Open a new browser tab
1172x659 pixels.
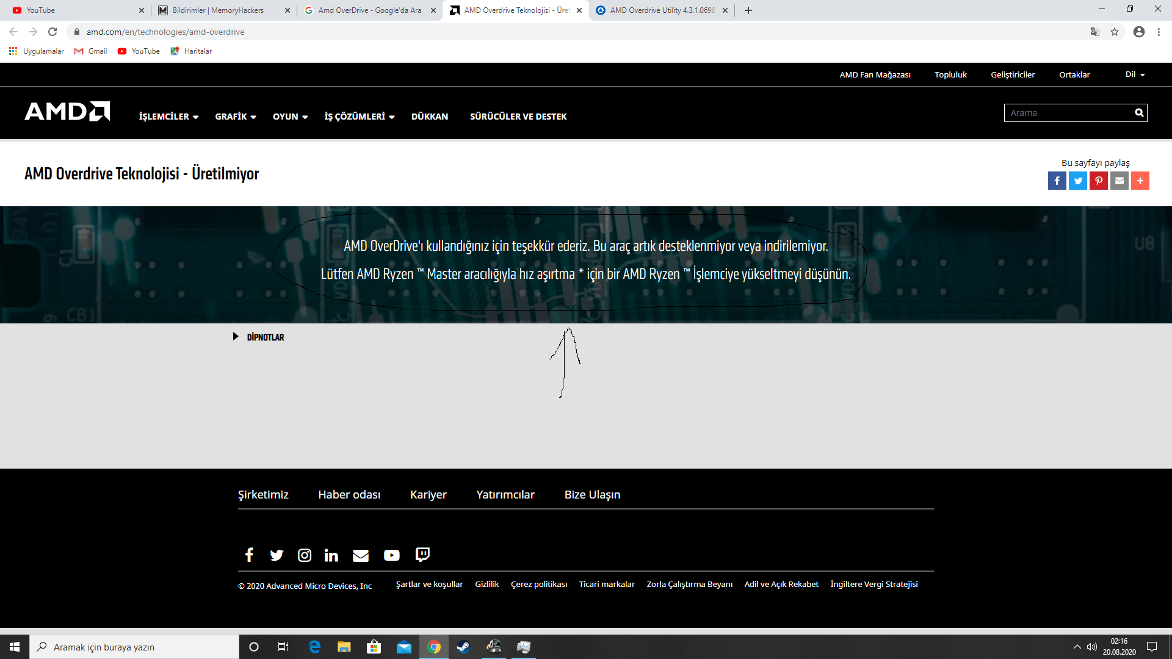coord(748,10)
